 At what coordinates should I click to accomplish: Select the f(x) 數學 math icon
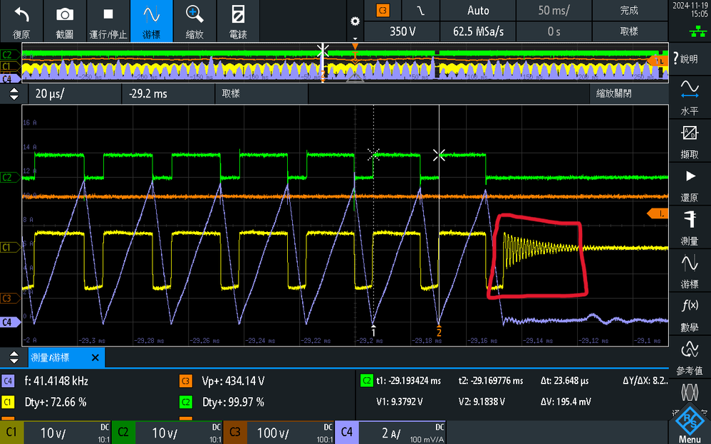(x=688, y=313)
